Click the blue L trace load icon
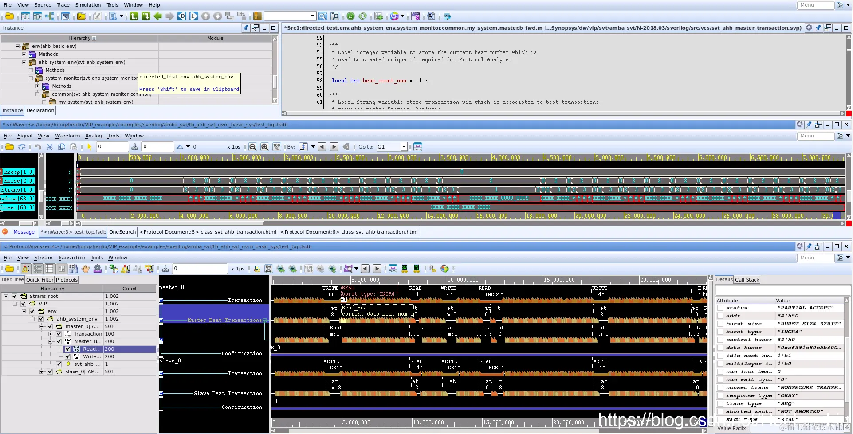This screenshot has width=853, height=434. click(194, 16)
